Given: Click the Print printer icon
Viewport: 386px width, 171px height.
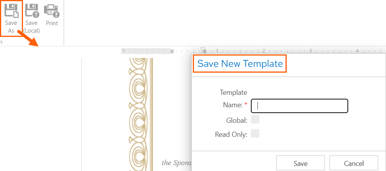Looking at the screenshot, I should [52, 11].
